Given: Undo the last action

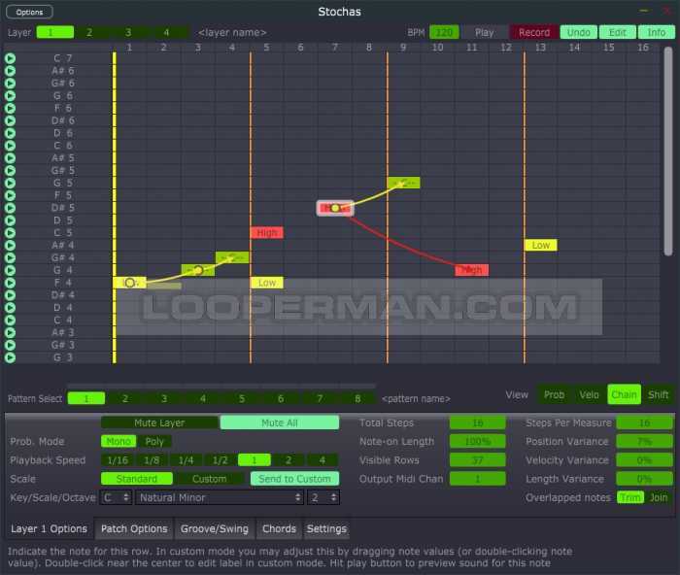Looking at the screenshot, I should click(x=579, y=32).
